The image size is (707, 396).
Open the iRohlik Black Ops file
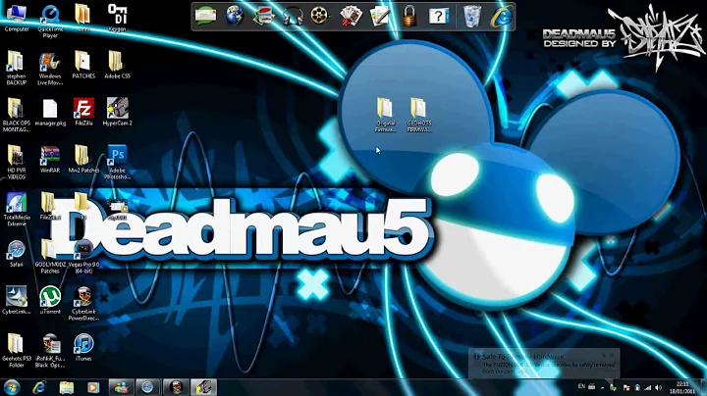pyautogui.click(x=50, y=351)
